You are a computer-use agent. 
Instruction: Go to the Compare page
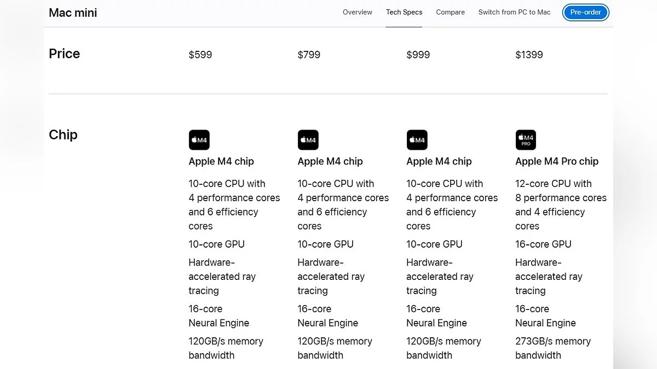[450, 12]
